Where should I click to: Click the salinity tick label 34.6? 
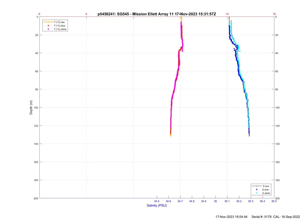tap(168, 201)
